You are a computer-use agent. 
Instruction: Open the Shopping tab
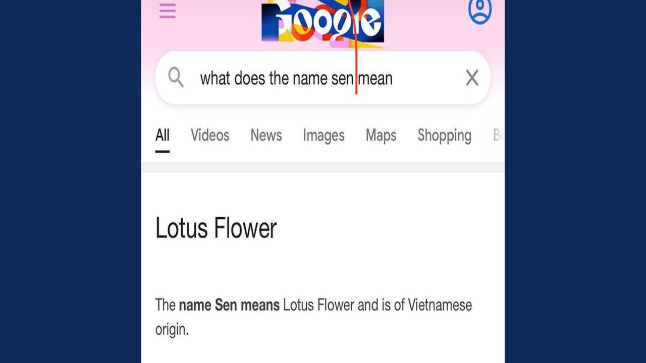pos(444,135)
